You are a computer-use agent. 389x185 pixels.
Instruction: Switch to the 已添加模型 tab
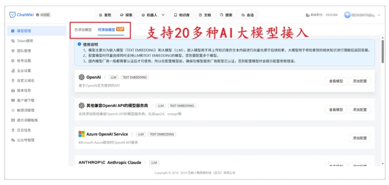pyautogui.click(x=83, y=29)
